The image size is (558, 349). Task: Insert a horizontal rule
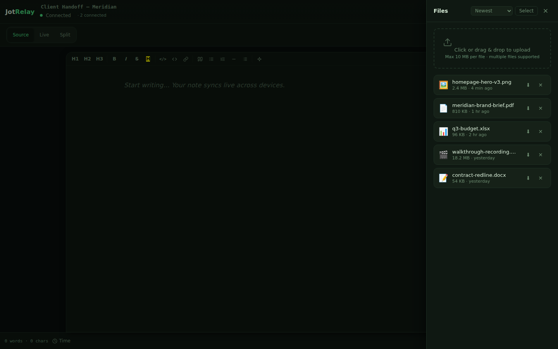tap(234, 59)
